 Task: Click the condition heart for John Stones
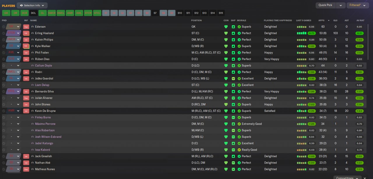pos(226,104)
